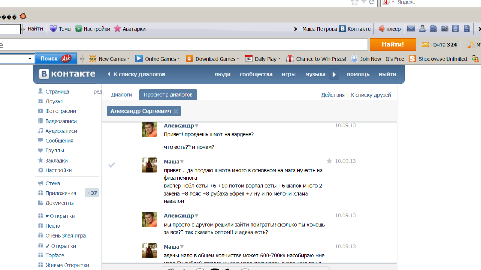Click the Поиск Ask button
Image resolution: width=481 pixels, height=270 pixels.
pyautogui.click(x=56, y=58)
